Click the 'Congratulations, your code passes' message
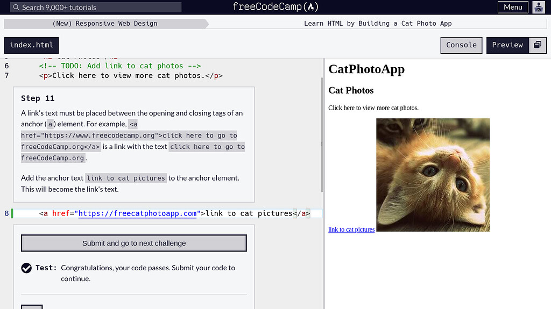551x309 pixels. click(x=148, y=273)
